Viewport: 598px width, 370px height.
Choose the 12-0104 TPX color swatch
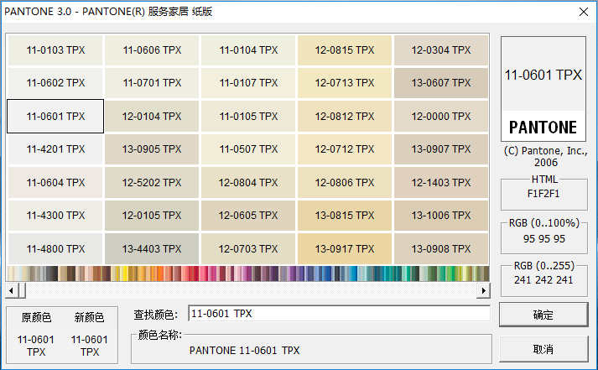pyautogui.click(x=152, y=117)
